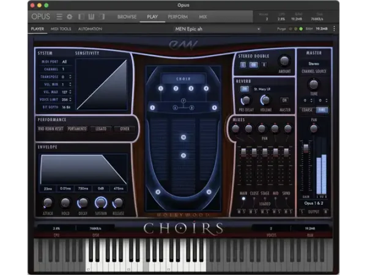Adjust the envelope Attack knob
The width and height of the screenshot is (367, 275).
click(48, 203)
